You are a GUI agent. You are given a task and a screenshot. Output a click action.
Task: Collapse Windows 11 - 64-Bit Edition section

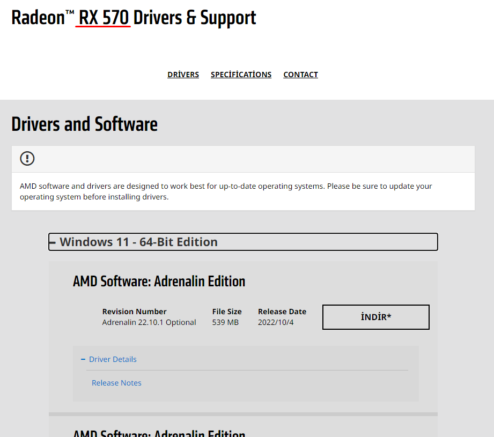243,242
